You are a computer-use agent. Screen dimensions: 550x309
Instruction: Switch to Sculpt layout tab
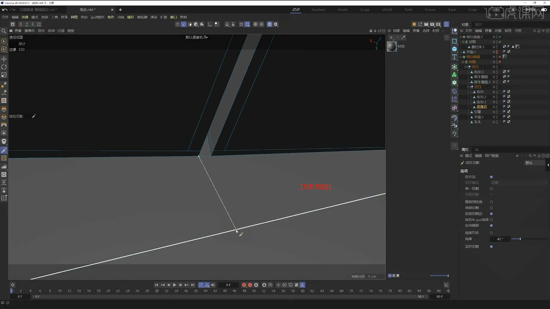click(x=365, y=10)
